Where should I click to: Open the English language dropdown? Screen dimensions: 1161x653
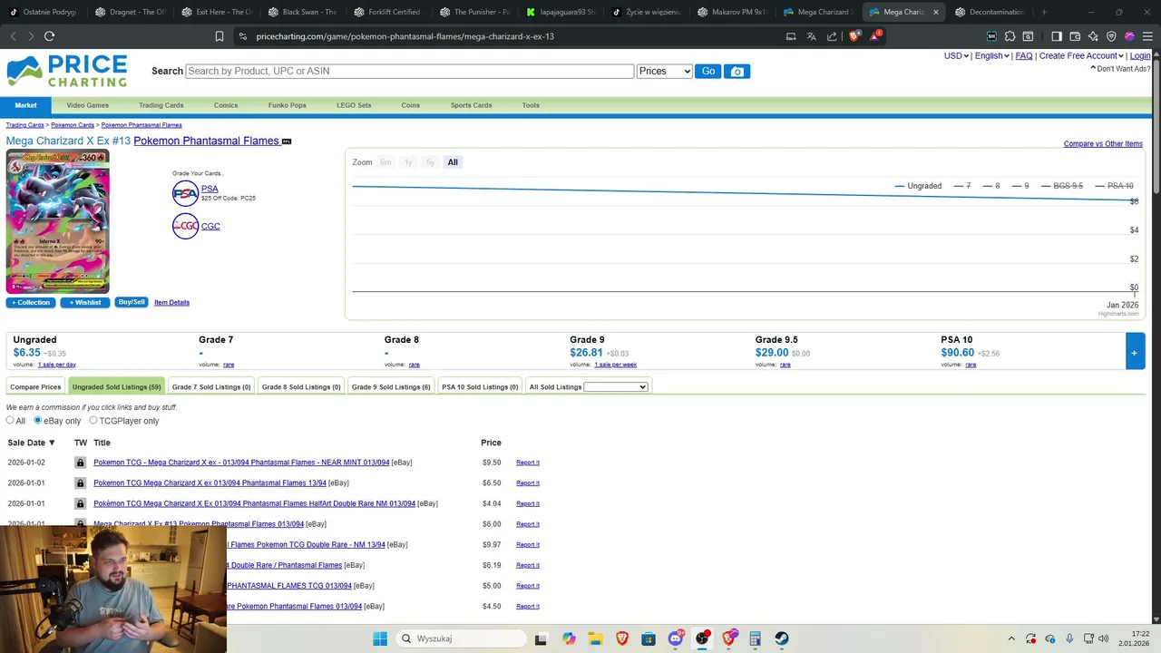[x=992, y=56]
